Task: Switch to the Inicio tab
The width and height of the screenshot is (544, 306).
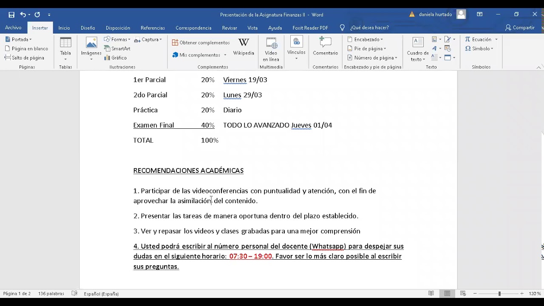Action: [64, 28]
